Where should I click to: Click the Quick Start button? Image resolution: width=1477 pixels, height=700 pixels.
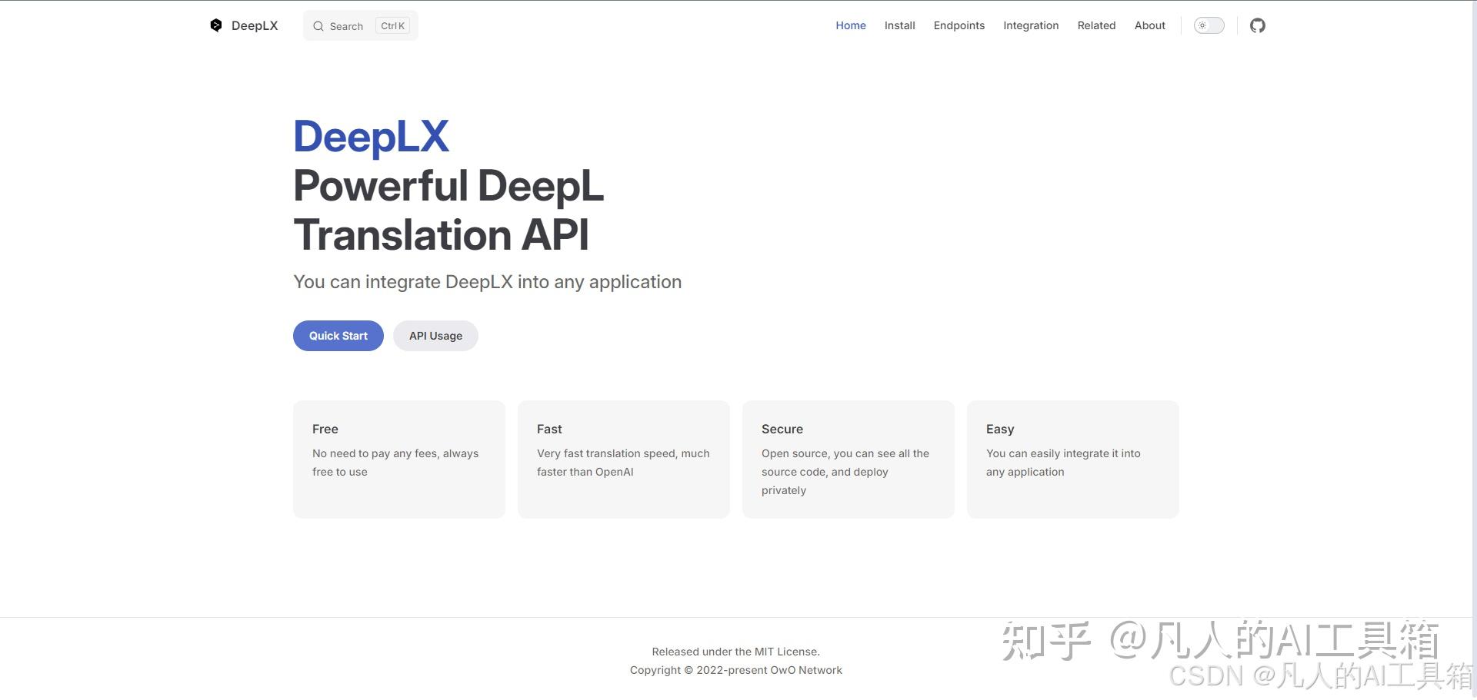[338, 335]
